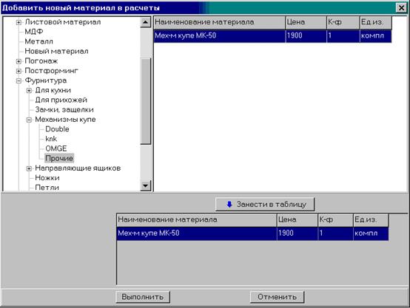Select Мех-м купе МК-50 in upper table
The image size is (410, 308).
tap(219, 35)
